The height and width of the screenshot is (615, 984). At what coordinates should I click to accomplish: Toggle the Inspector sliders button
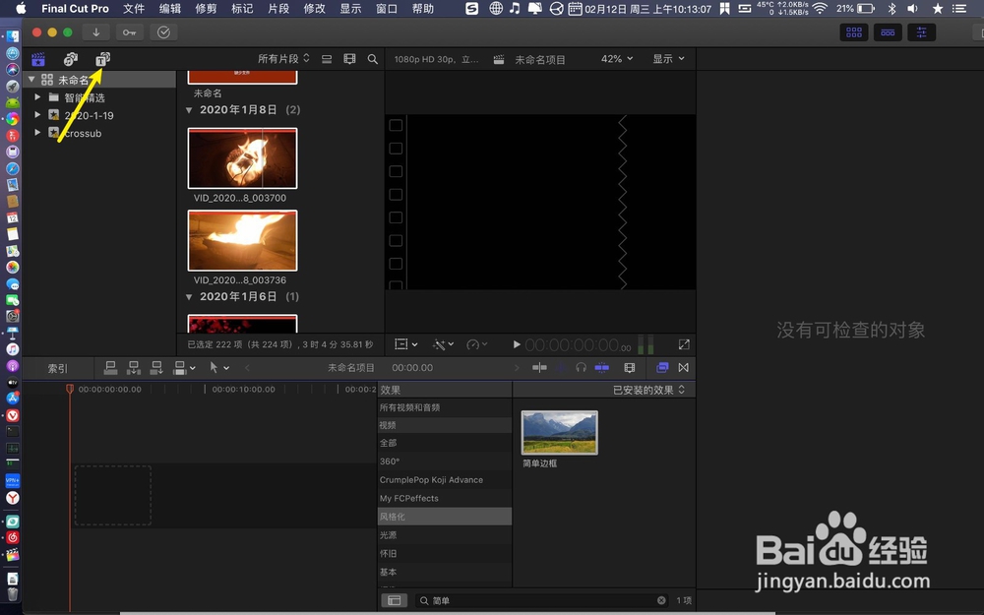point(921,32)
